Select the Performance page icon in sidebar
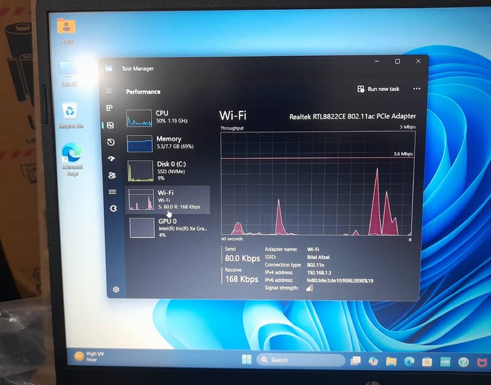 pos(110,125)
